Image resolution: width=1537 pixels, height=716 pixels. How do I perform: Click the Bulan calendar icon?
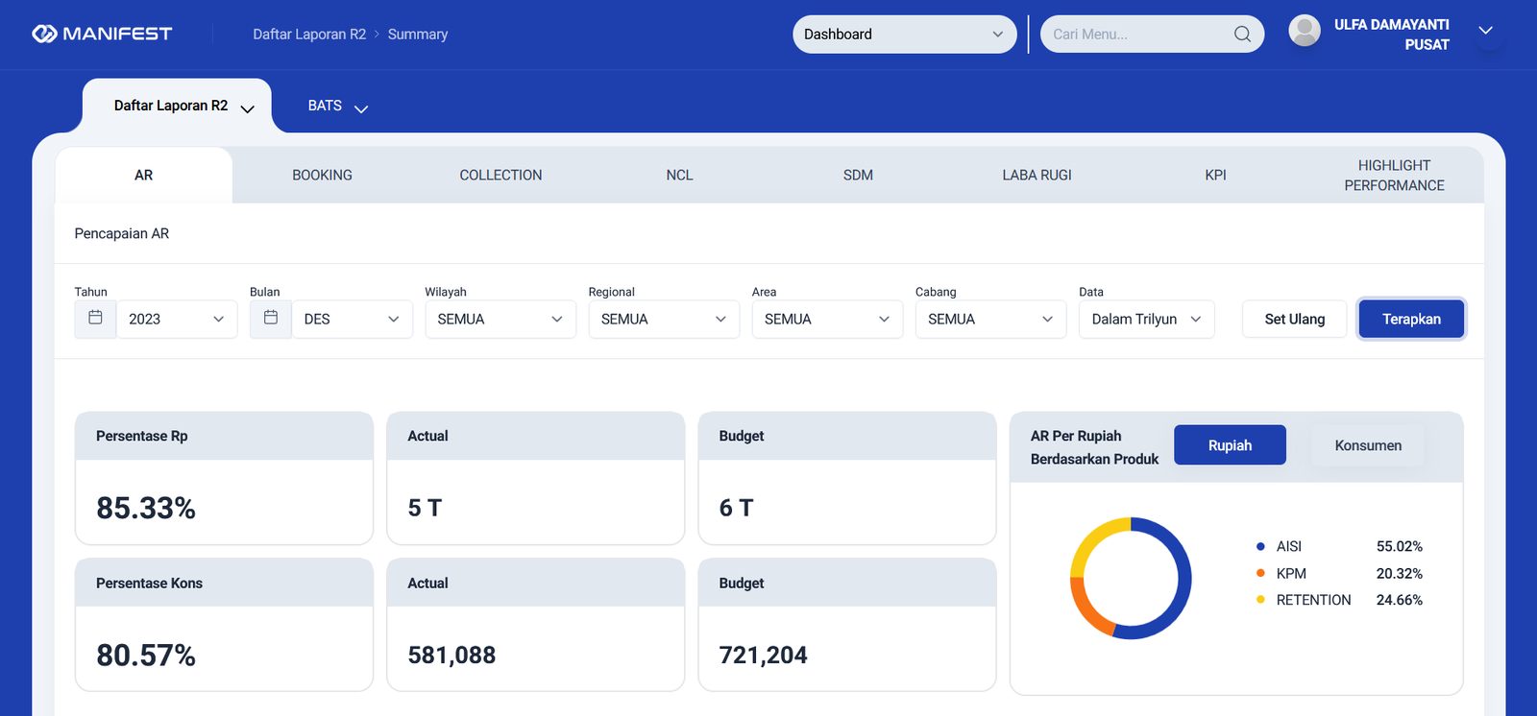click(271, 318)
